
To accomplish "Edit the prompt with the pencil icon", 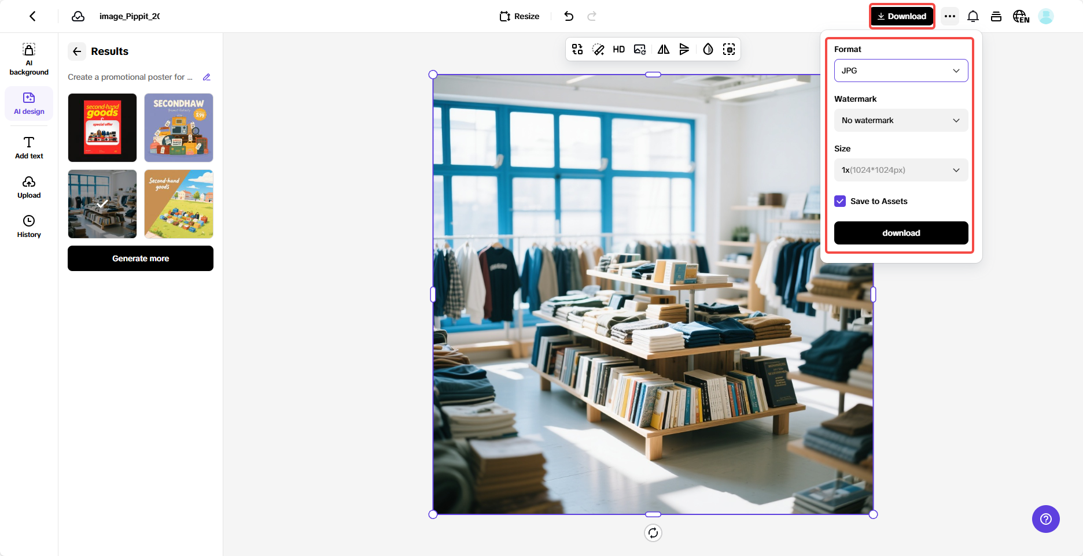I will point(207,77).
